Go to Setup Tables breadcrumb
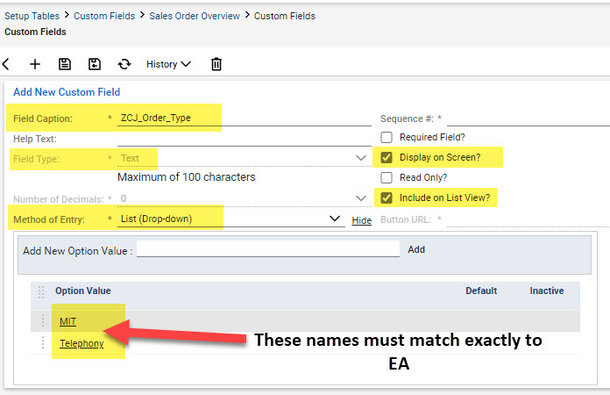Image resolution: width=610 pixels, height=395 pixels. tap(32, 16)
